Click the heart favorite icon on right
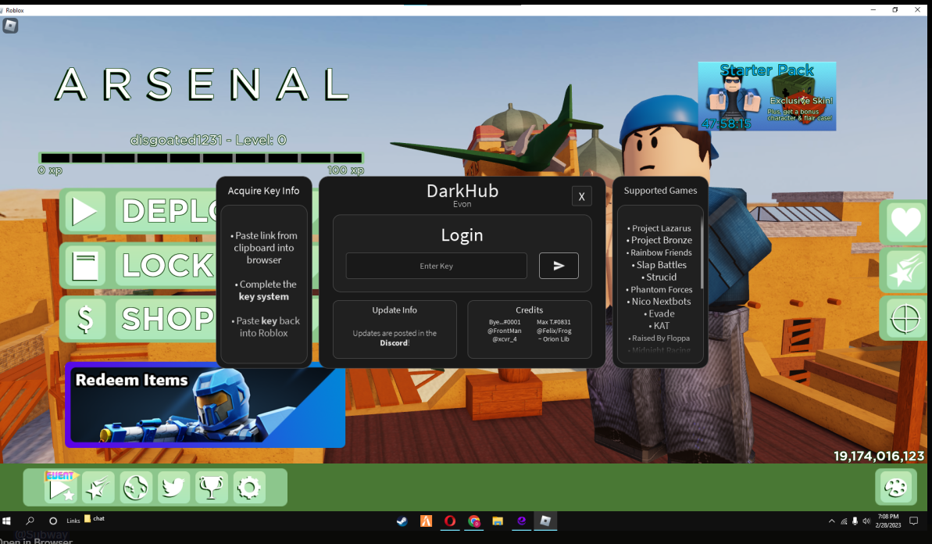Image resolution: width=932 pixels, height=544 pixels. click(x=905, y=222)
